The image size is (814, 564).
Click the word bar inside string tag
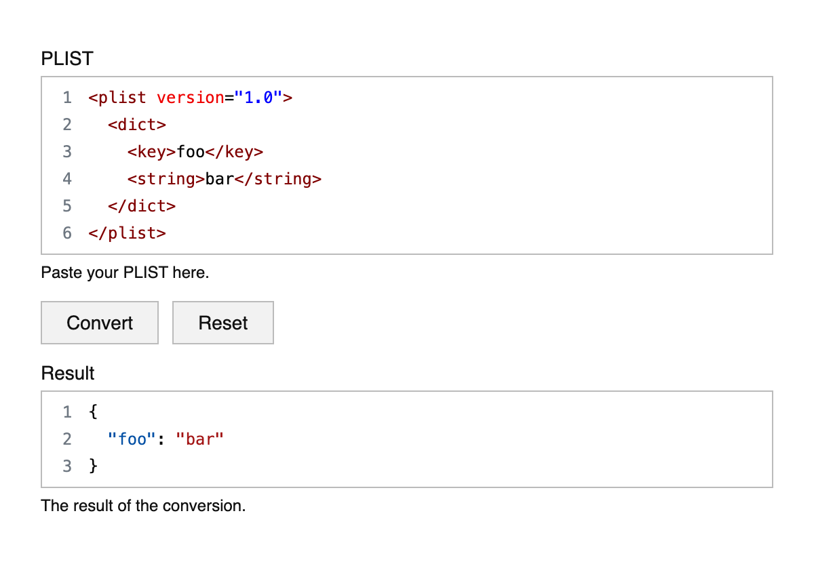[x=219, y=179]
